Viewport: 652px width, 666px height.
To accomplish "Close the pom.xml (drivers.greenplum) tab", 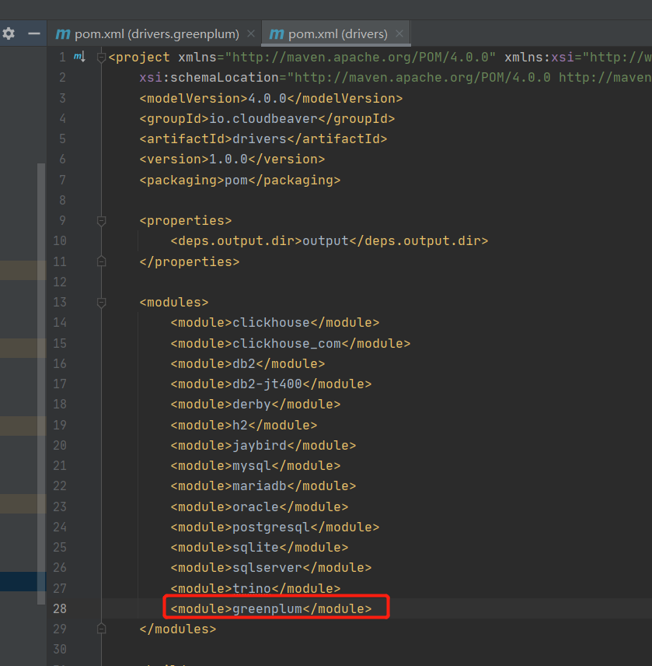I will pyautogui.click(x=251, y=33).
